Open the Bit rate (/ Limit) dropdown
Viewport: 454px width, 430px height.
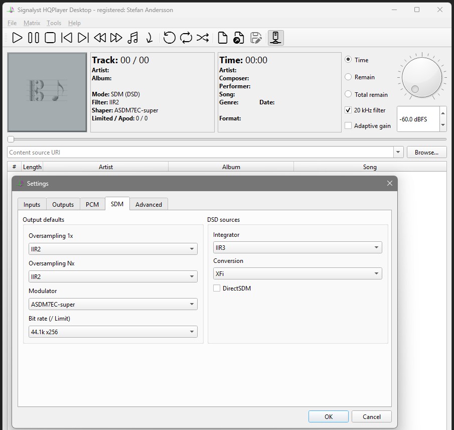pyautogui.click(x=113, y=332)
